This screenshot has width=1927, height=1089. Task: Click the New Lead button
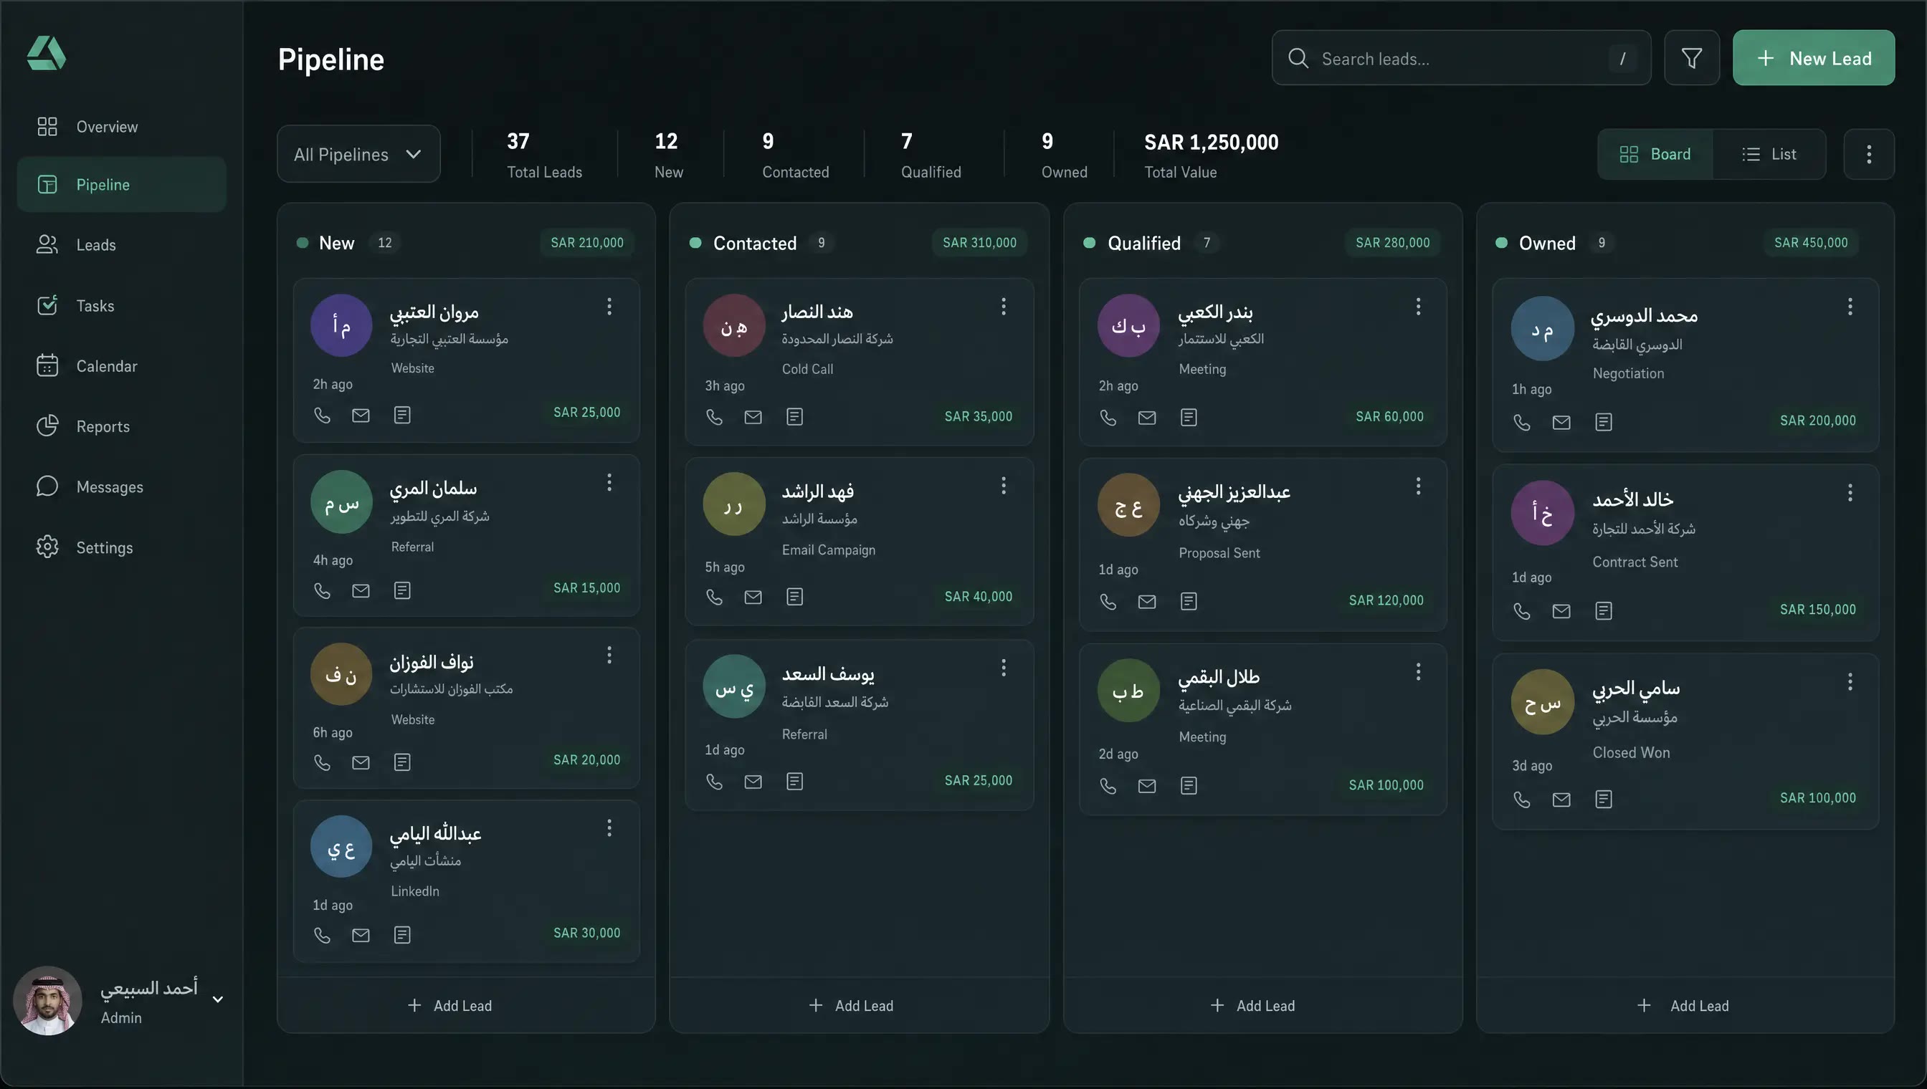click(x=1813, y=58)
